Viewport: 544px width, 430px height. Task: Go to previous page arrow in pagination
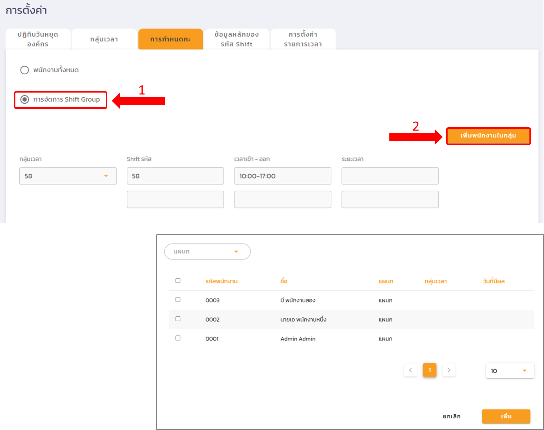[410, 370]
